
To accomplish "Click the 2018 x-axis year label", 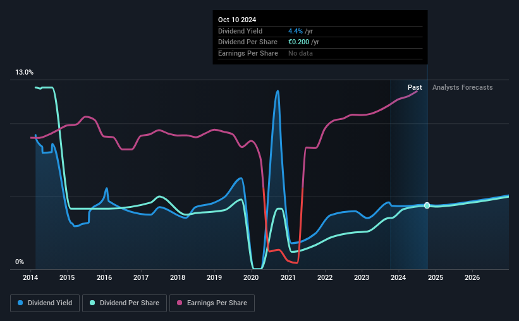I will [x=178, y=277].
